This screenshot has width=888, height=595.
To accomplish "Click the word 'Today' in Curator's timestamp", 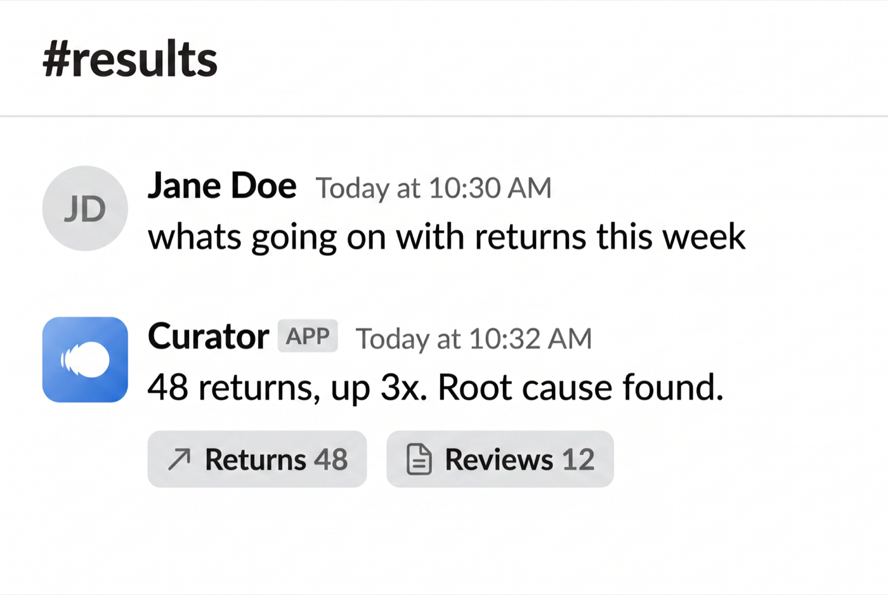I will click(393, 340).
